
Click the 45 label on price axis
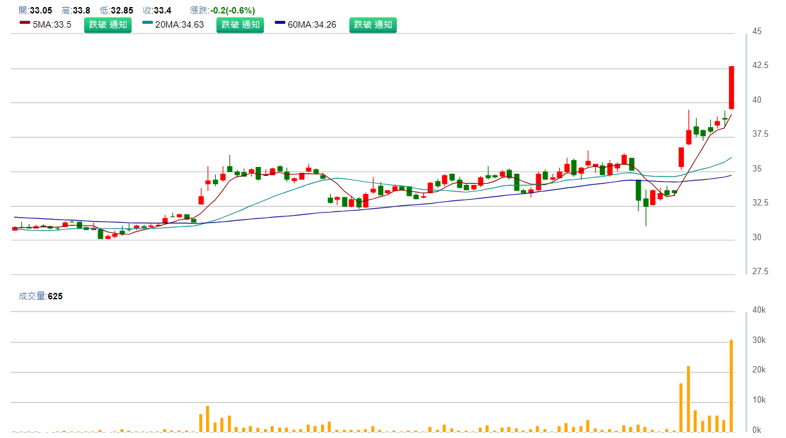click(x=756, y=31)
